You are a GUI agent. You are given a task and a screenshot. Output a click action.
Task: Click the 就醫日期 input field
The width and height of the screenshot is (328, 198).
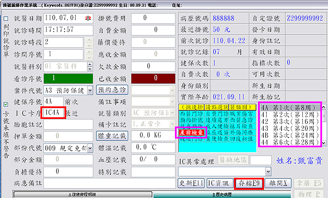[68, 18]
